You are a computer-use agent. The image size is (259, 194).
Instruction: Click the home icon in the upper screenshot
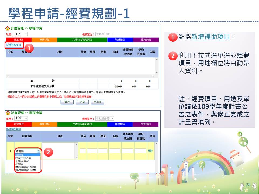click(8, 28)
